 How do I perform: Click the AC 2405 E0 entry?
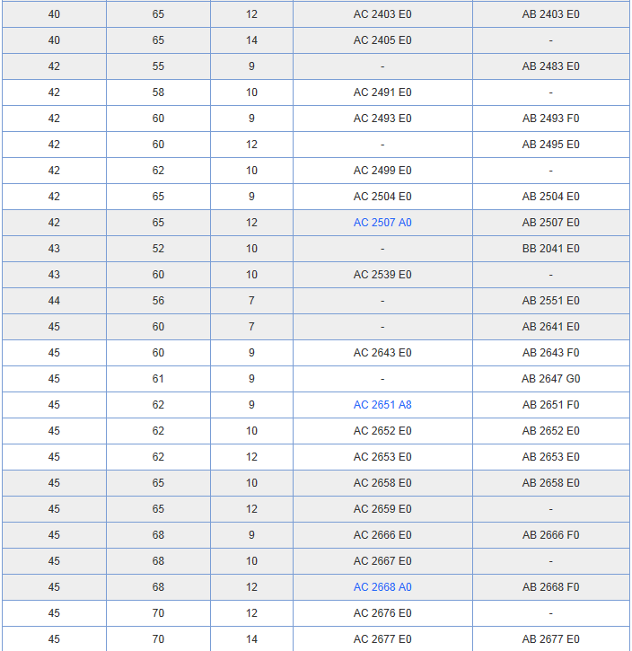point(382,40)
